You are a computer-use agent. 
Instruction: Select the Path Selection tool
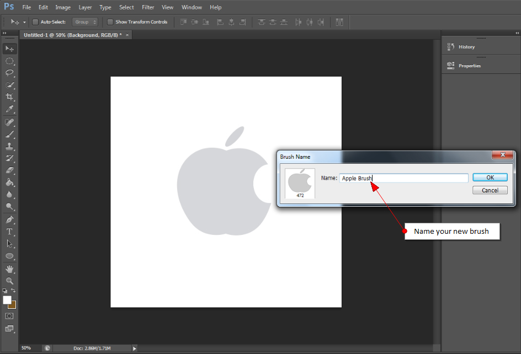coord(9,243)
